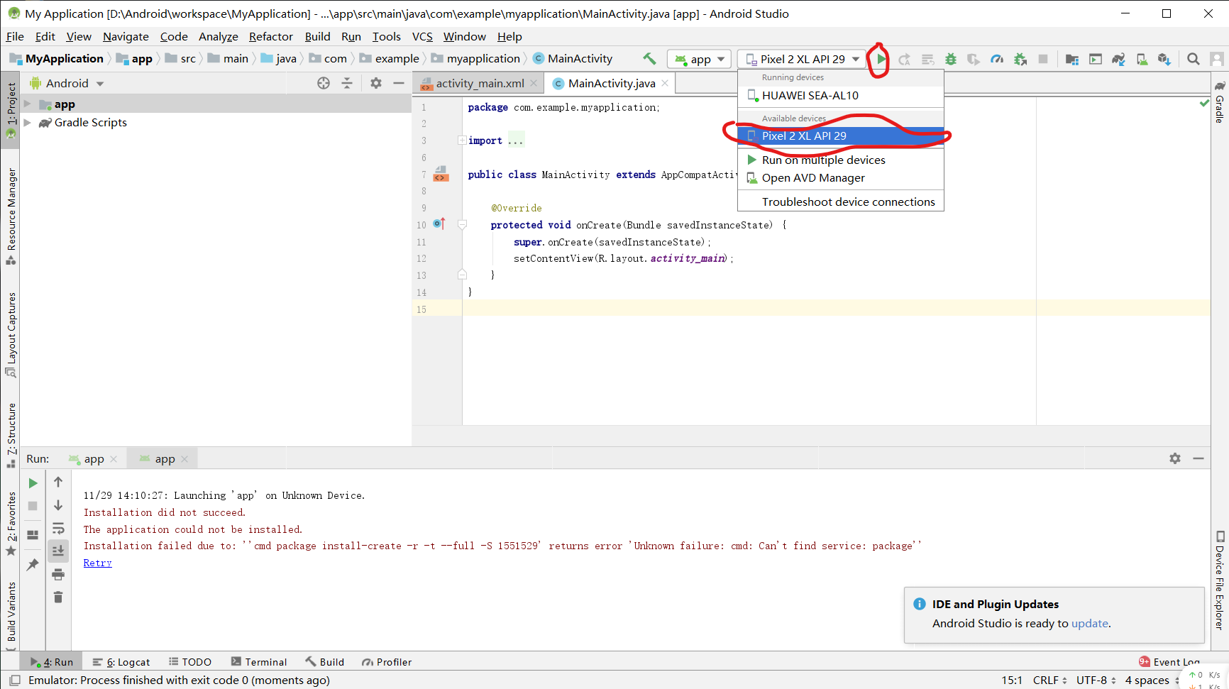Expand the folded import statement
Viewport: 1229px width, 689px height.
click(462, 140)
